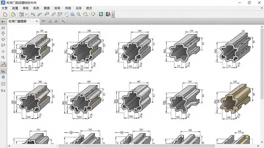Viewport: 264px width, 148px height.
Task: Click the vertical scrollbar thumb
Action: 262,64
